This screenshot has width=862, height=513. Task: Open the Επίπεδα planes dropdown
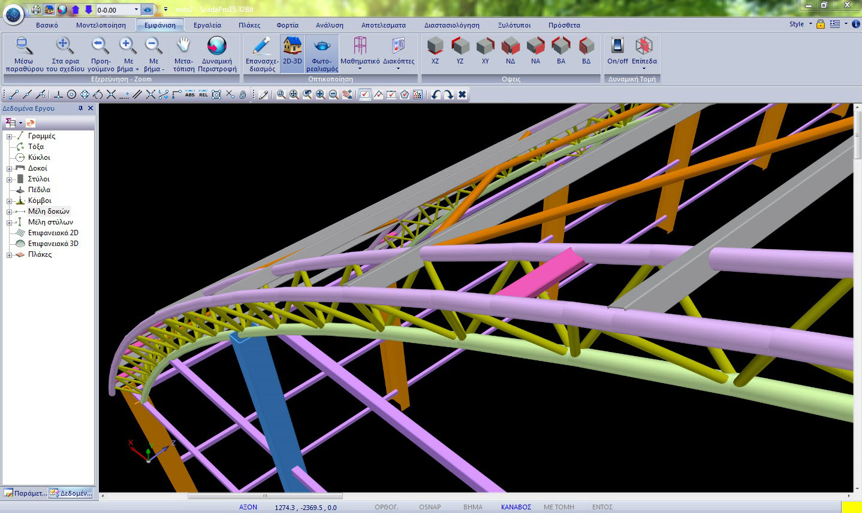(x=644, y=53)
